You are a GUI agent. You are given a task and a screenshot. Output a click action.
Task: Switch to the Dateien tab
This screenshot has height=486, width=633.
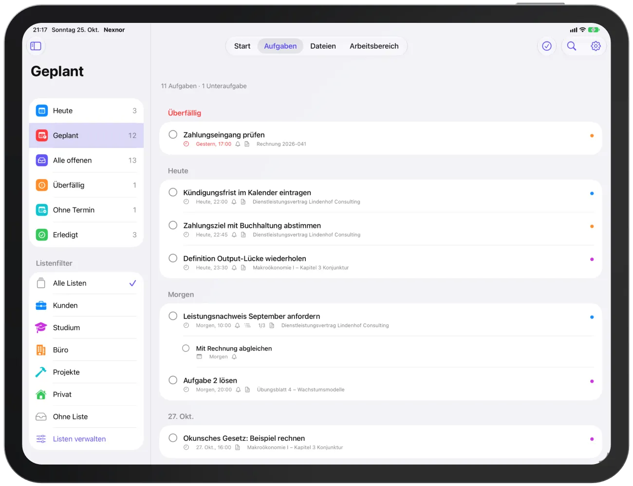point(323,46)
